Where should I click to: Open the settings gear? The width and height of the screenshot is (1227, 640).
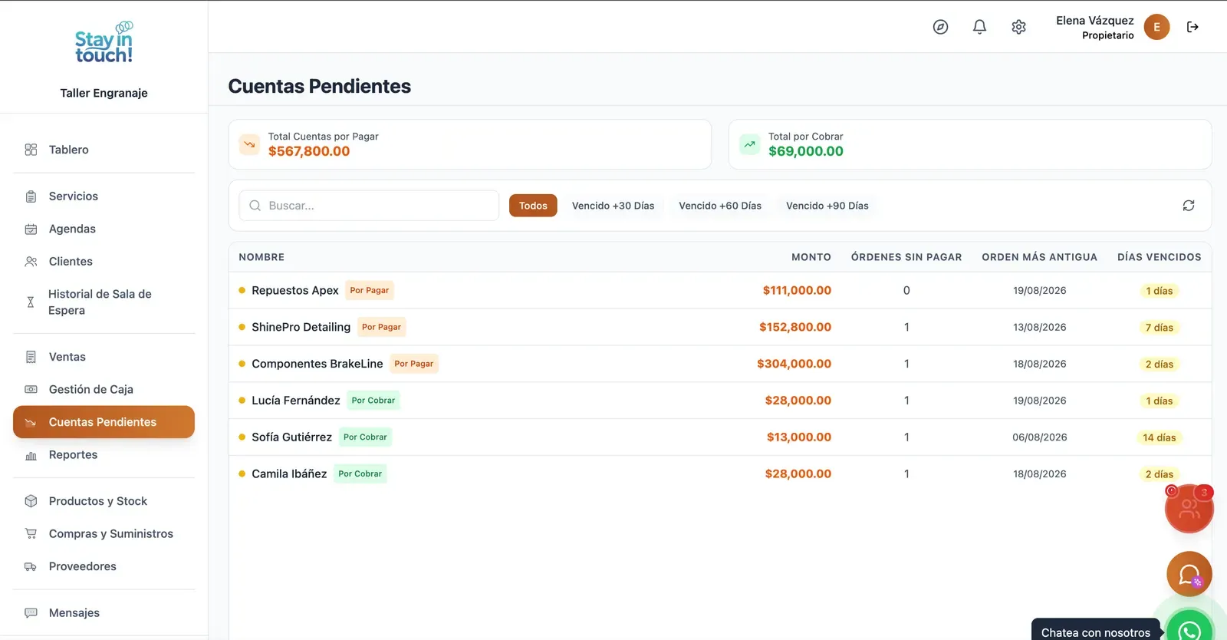pos(1018,27)
